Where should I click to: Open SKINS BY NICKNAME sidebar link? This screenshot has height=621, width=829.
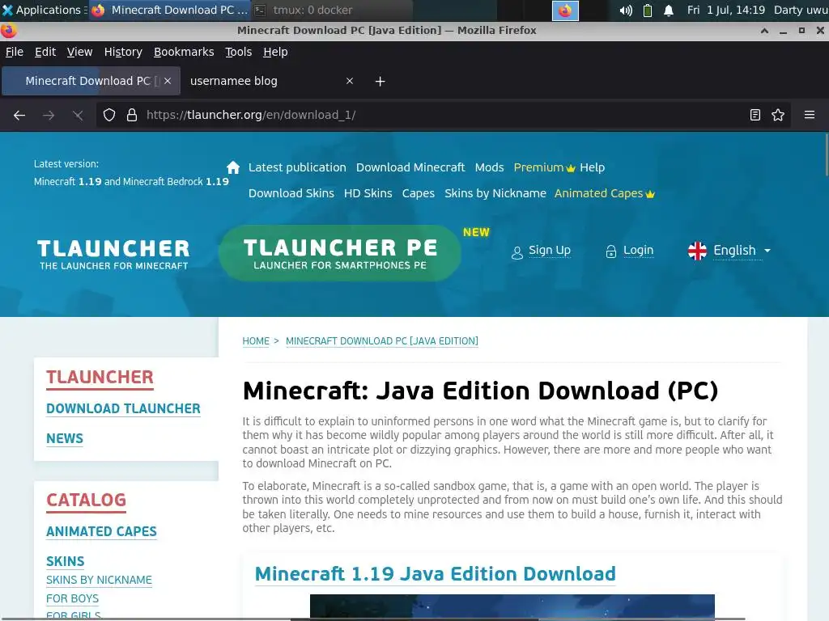(99, 580)
